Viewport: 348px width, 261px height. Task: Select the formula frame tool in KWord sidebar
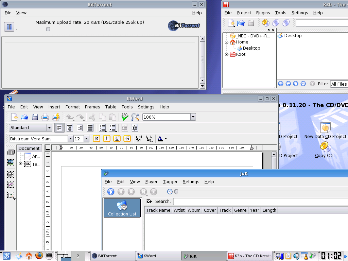11,185
